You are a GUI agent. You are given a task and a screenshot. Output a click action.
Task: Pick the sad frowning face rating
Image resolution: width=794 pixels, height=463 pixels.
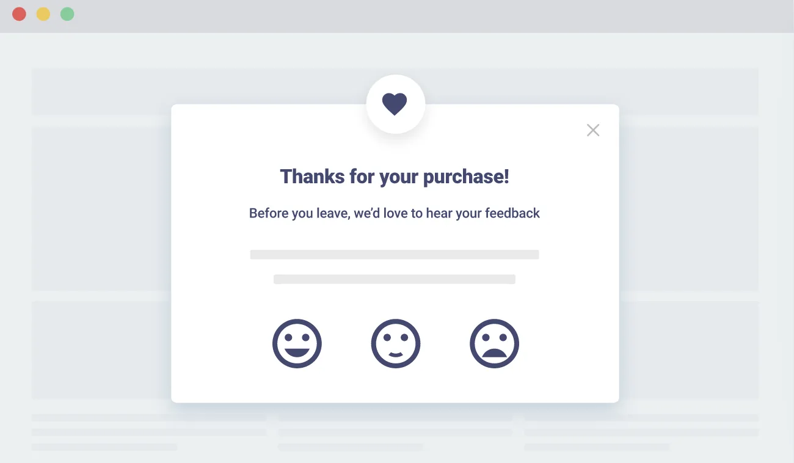[x=494, y=343]
